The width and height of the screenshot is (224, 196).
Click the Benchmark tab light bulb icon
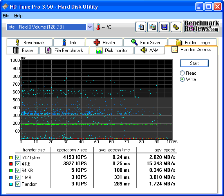[18, 42]
